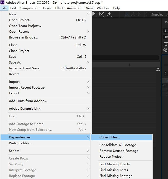Image resolution: width=168 pixels, height=179 pixels.
Task: Open the font style dropdown
Action: tap(166, 37)
